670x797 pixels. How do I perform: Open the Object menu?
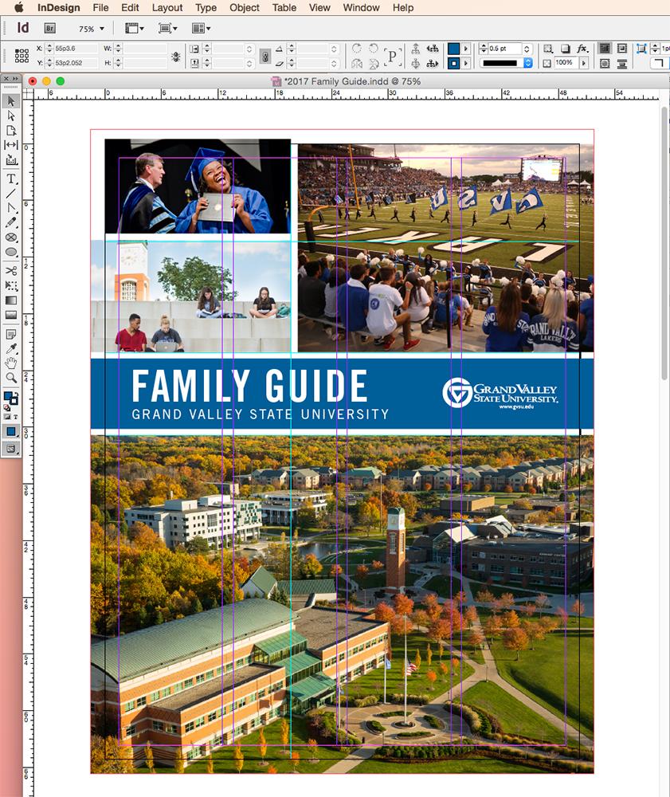click(x=245, y=7)
